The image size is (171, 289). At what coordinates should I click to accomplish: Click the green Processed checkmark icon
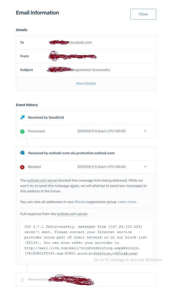[x=23, y=132]
